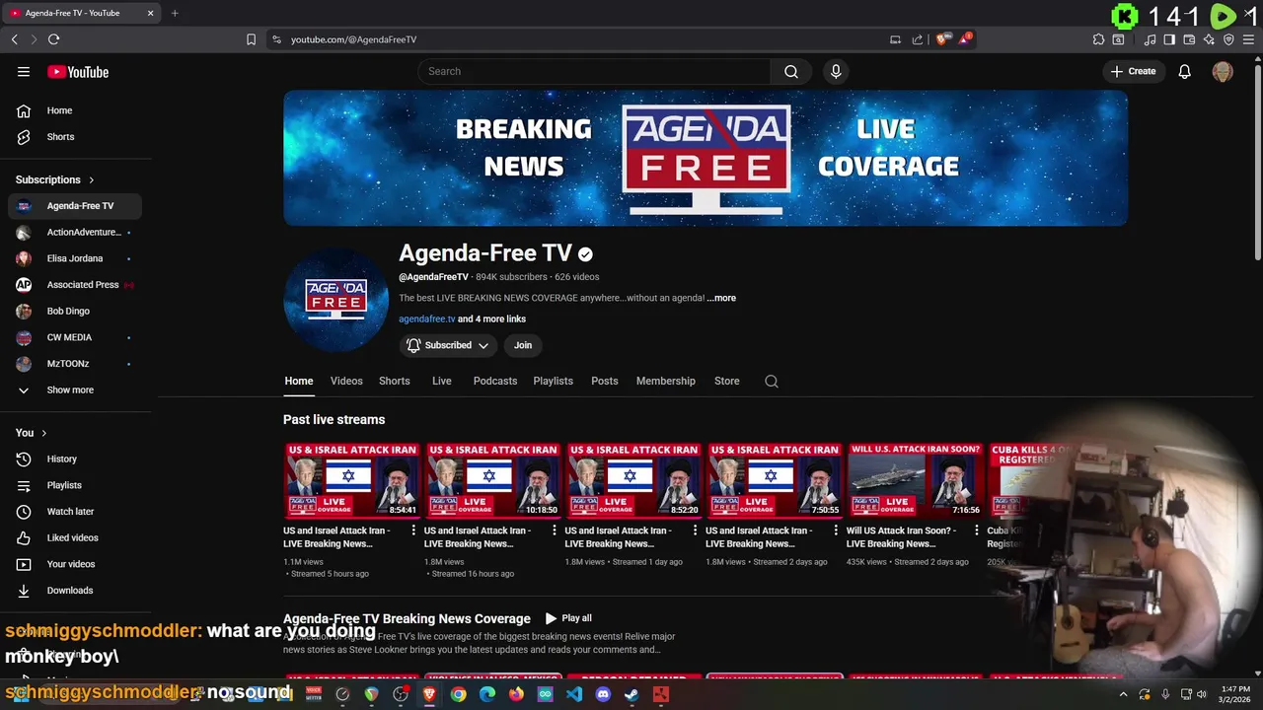1263x710 pixels.
Task: Open Downloads in the sidebar
Action: [x=76, y=591]
